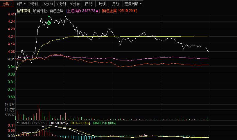Click the 59687 volume axis label

tap(10, 115)
